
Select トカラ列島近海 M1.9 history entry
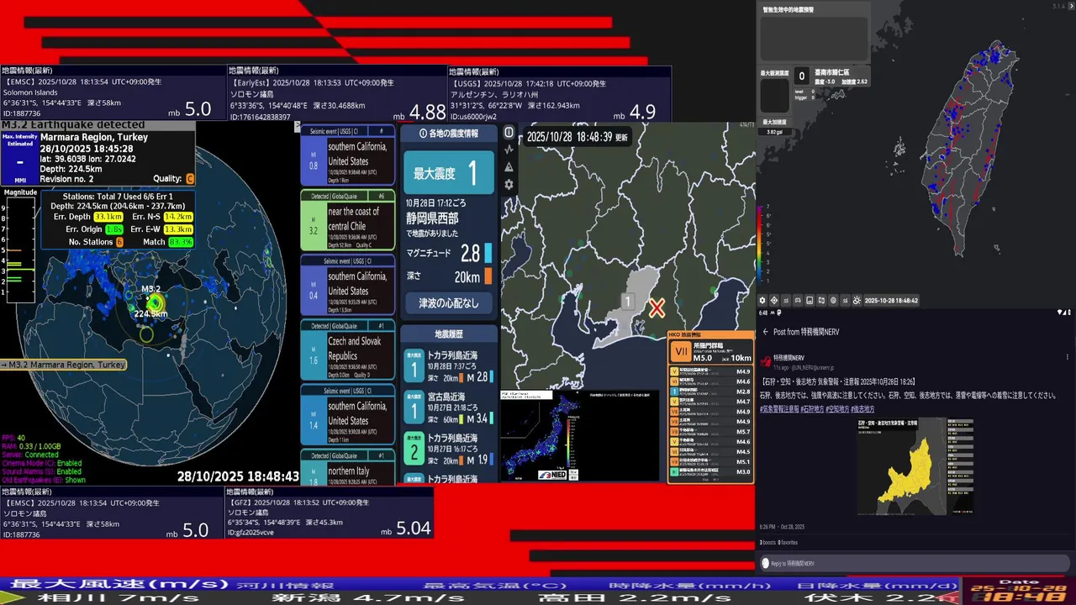[448, 448]
